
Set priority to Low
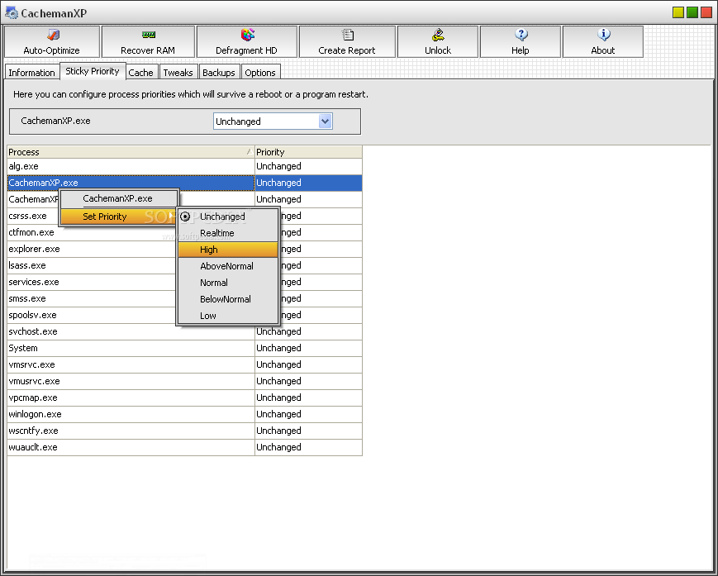pyautogui.click(x=228, y=316)
